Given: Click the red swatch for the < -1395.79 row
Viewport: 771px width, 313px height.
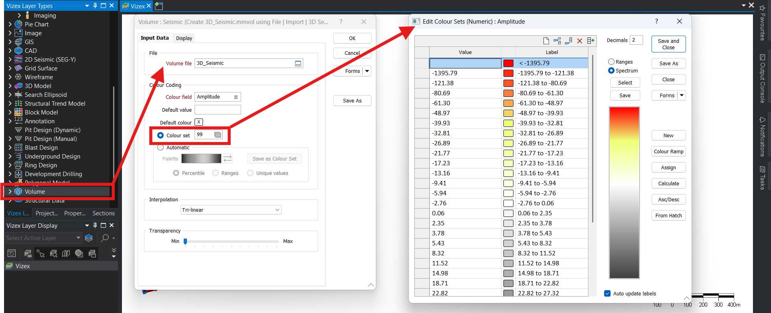Looking at the screenshot, I should 508,63.
